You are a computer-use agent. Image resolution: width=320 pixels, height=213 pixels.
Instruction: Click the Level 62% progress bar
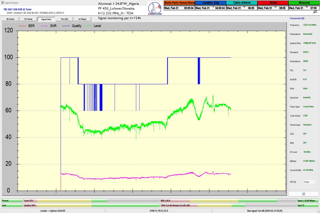point(91,200)
